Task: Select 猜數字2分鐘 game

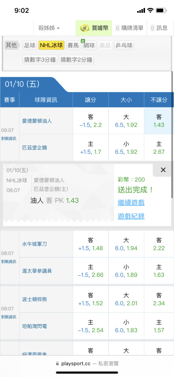Action: tap(76, 60)
